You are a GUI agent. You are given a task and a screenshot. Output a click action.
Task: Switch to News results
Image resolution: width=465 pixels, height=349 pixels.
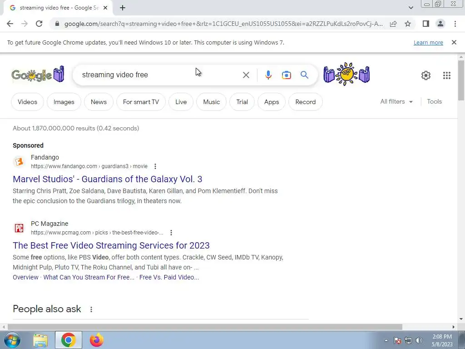point(99,102)
